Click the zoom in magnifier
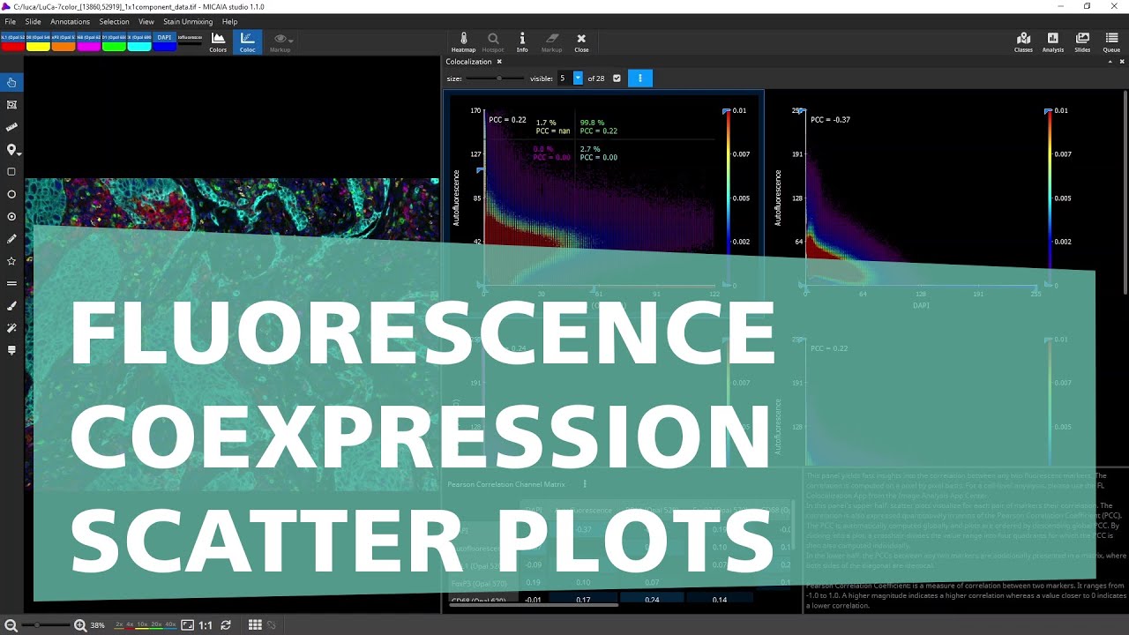Viewport: 1129px width, 635px height. tap(80, 625)
